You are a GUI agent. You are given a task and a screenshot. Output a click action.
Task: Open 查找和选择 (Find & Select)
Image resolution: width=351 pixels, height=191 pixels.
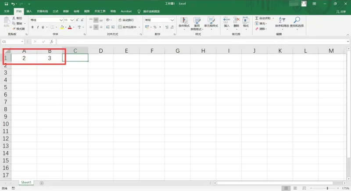297,23
